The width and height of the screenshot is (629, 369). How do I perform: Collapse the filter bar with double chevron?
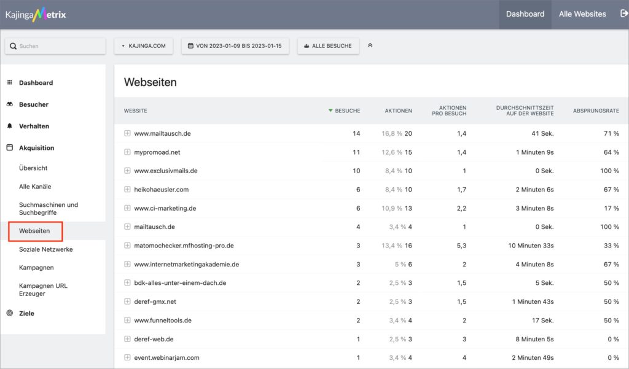point(370,45)
